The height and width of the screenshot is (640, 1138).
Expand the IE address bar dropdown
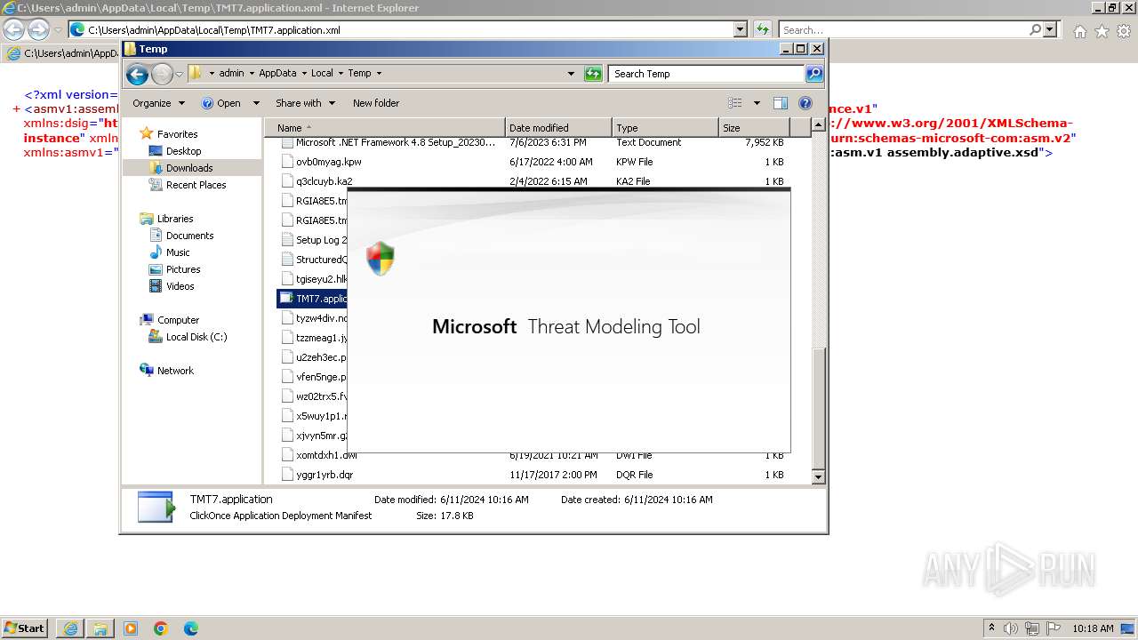pos(741,29)
